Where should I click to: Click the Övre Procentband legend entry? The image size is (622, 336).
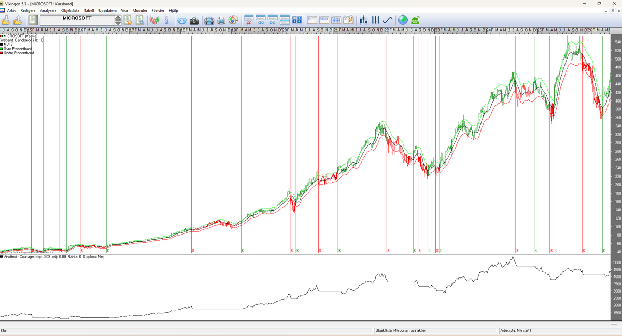tap(19, 49)
